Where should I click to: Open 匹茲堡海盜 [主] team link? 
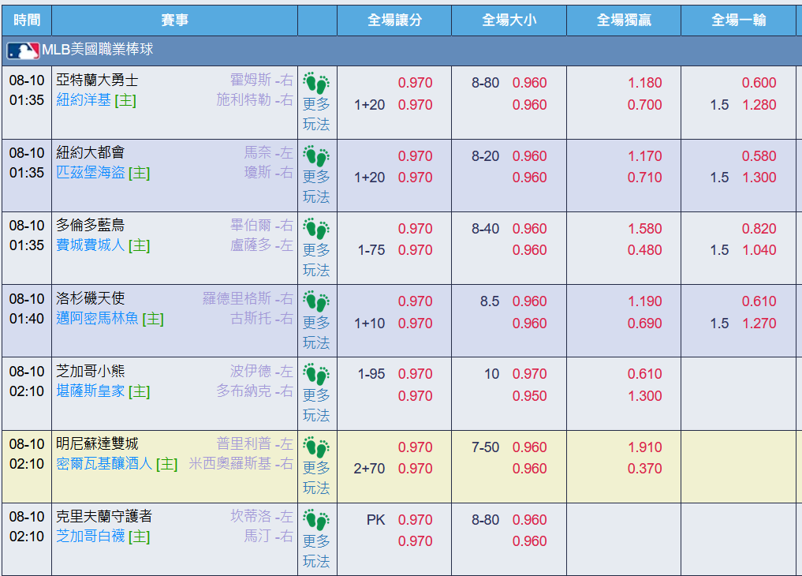tap(103, 173)
